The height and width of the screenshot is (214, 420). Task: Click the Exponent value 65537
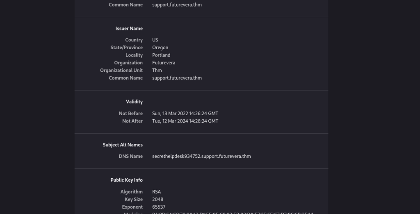159,207
